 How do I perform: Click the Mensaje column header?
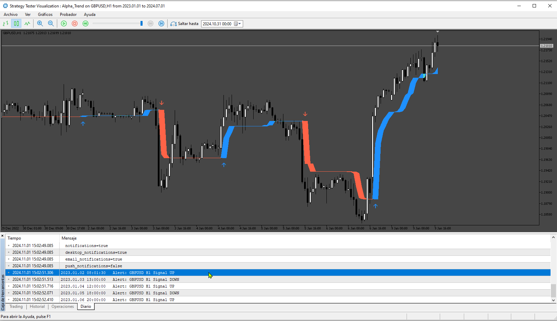(305, 238)
